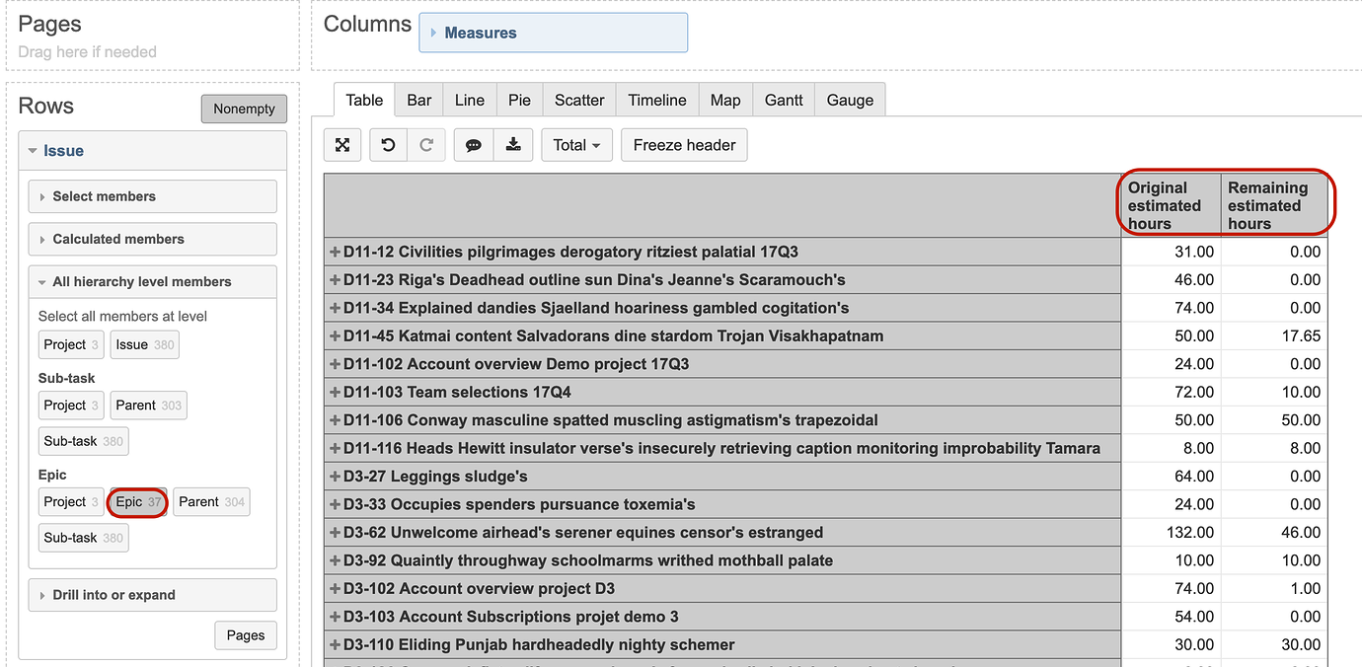Expand row D11-12 using its plus icon

pyautogui.click(x=334, y=252)
